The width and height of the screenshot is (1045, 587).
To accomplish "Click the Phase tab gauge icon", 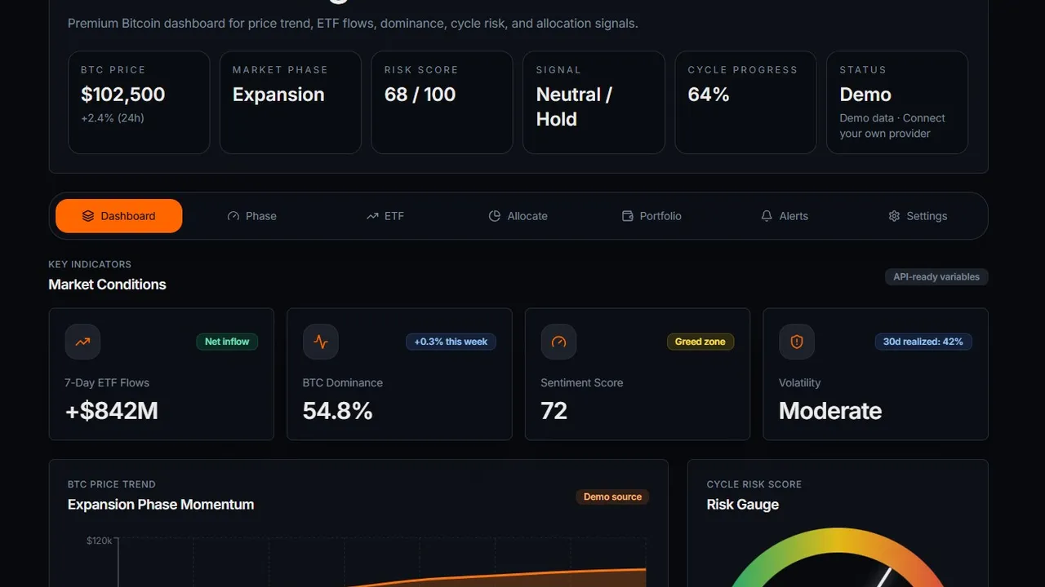I will [x=233, y=216].
